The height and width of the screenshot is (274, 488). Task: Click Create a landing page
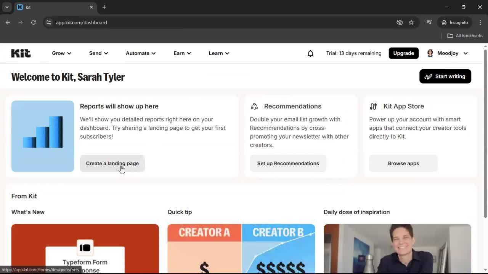click(x=112, y=163)
